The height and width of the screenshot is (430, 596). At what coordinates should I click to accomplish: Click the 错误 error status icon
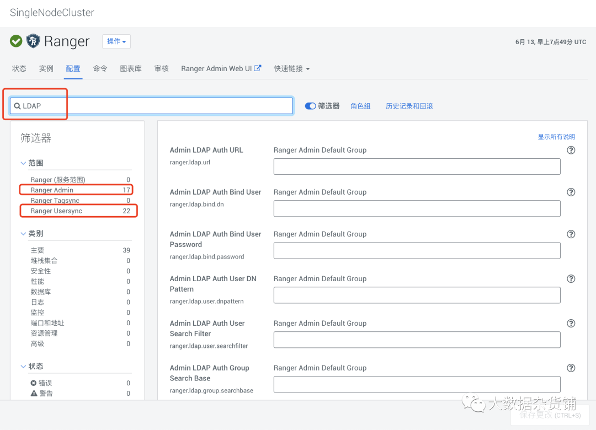(34, 383)
